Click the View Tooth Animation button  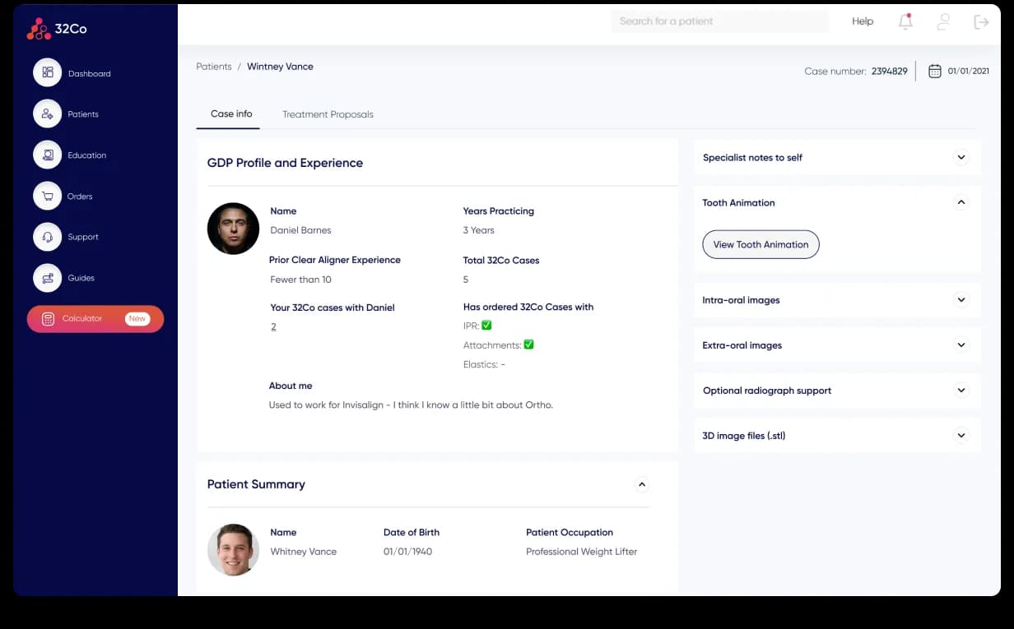coord(760,244)
